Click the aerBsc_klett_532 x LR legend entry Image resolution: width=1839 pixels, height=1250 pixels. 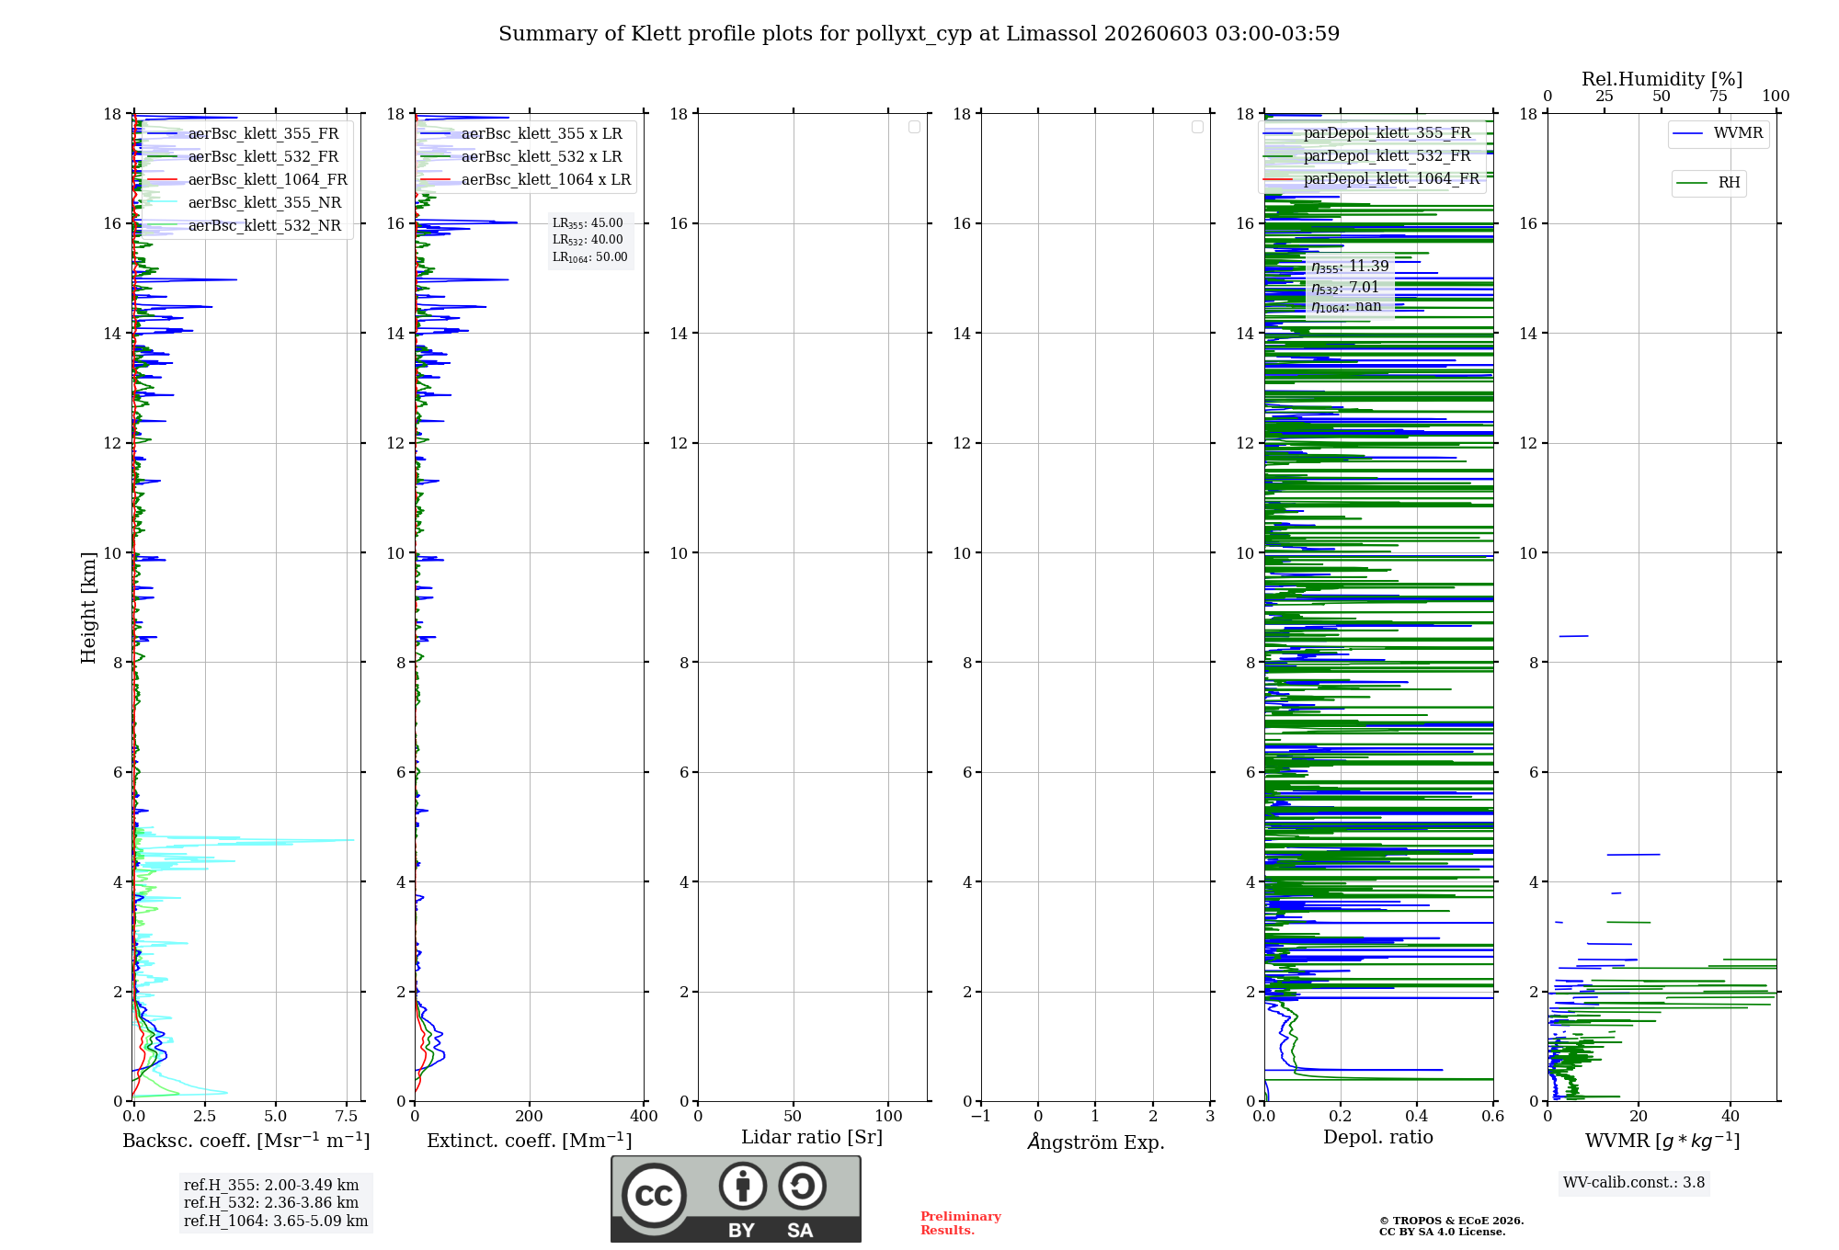tap(522, 157)
